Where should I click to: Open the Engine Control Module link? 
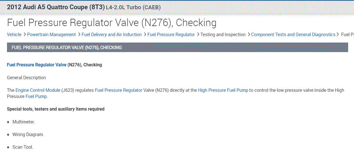[x=38, y=90]
